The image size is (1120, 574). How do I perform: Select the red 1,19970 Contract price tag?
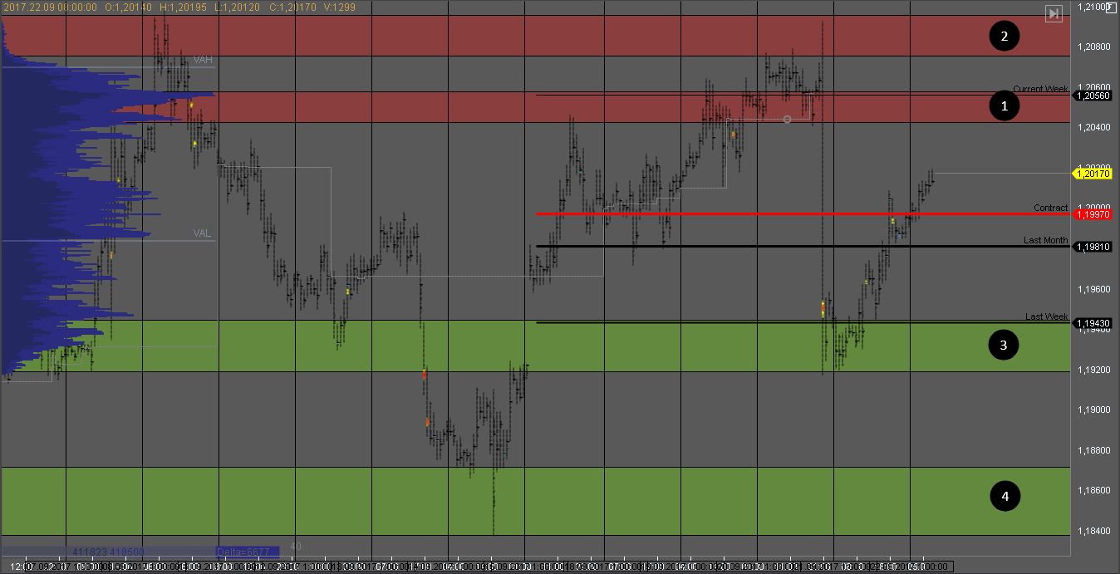[x=1093, y=214]
